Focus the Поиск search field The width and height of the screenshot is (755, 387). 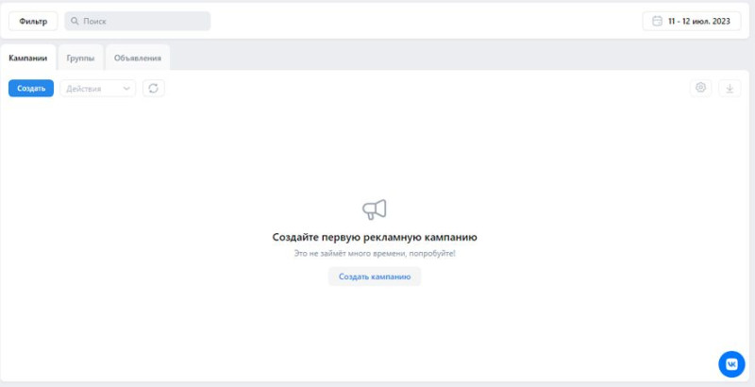point(138,21)
